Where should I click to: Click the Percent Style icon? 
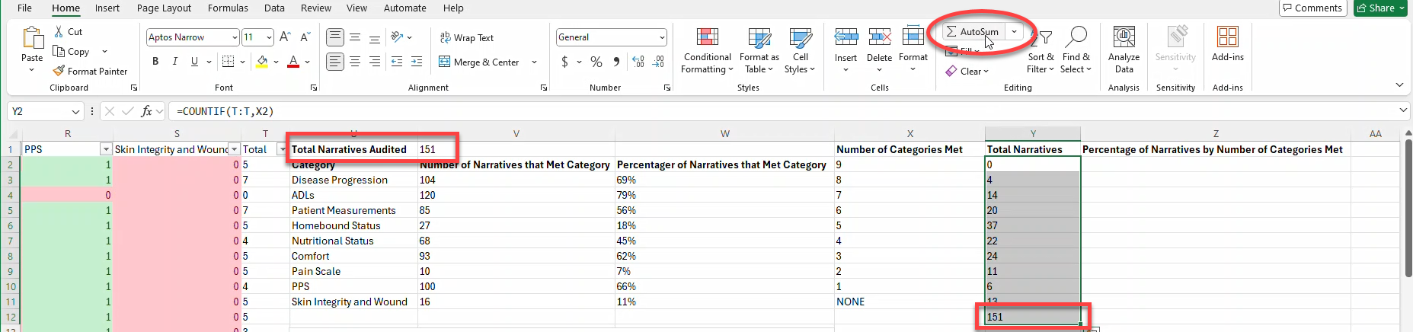click(x=596, y=62)
